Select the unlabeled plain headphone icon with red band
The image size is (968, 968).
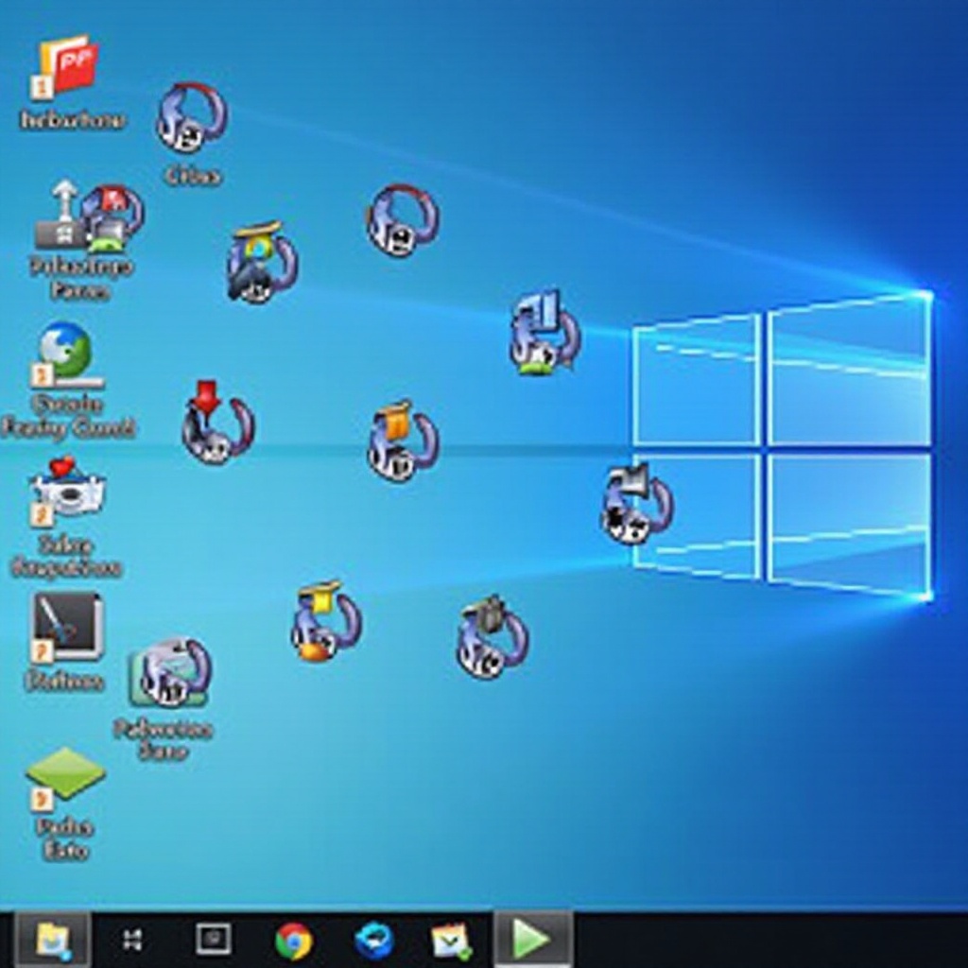click(x=403, y=220)
